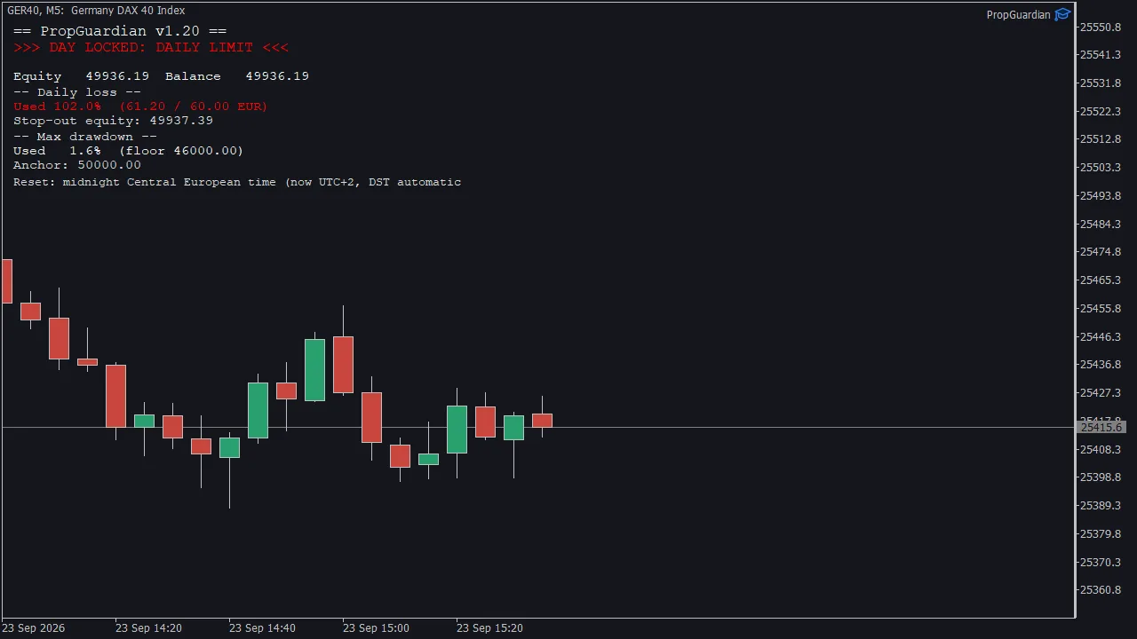
Task: Click the 'Reset: midnight Central European time' line
Action: [237, 182]
